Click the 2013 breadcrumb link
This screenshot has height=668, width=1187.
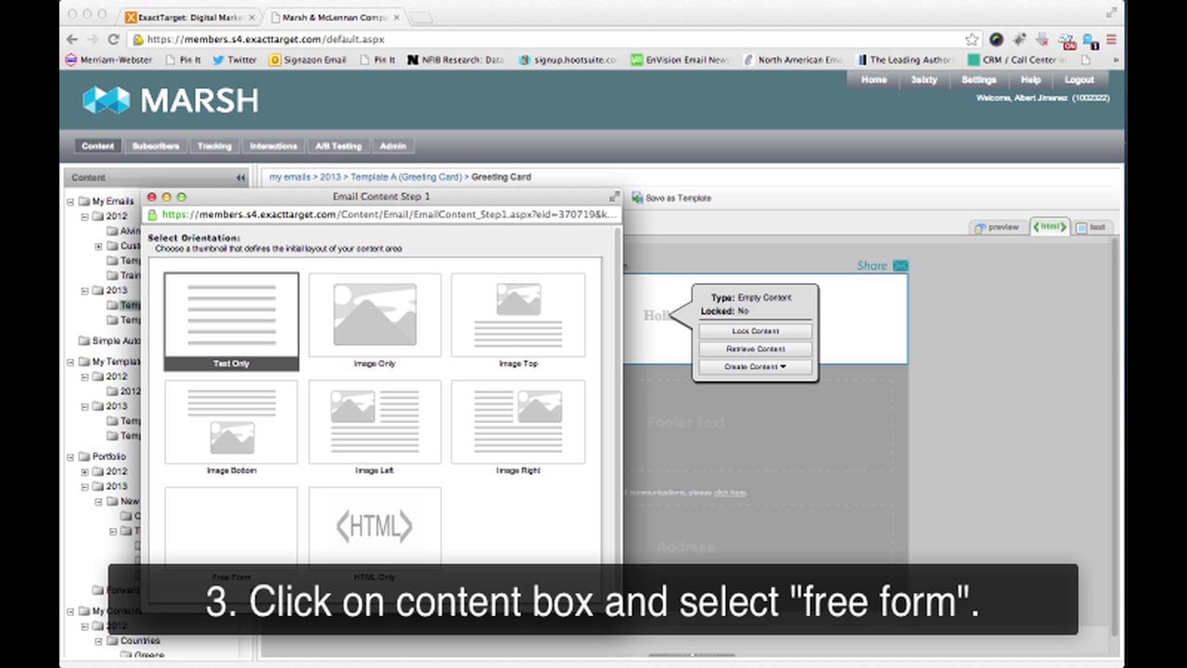[x=330, y=176]
